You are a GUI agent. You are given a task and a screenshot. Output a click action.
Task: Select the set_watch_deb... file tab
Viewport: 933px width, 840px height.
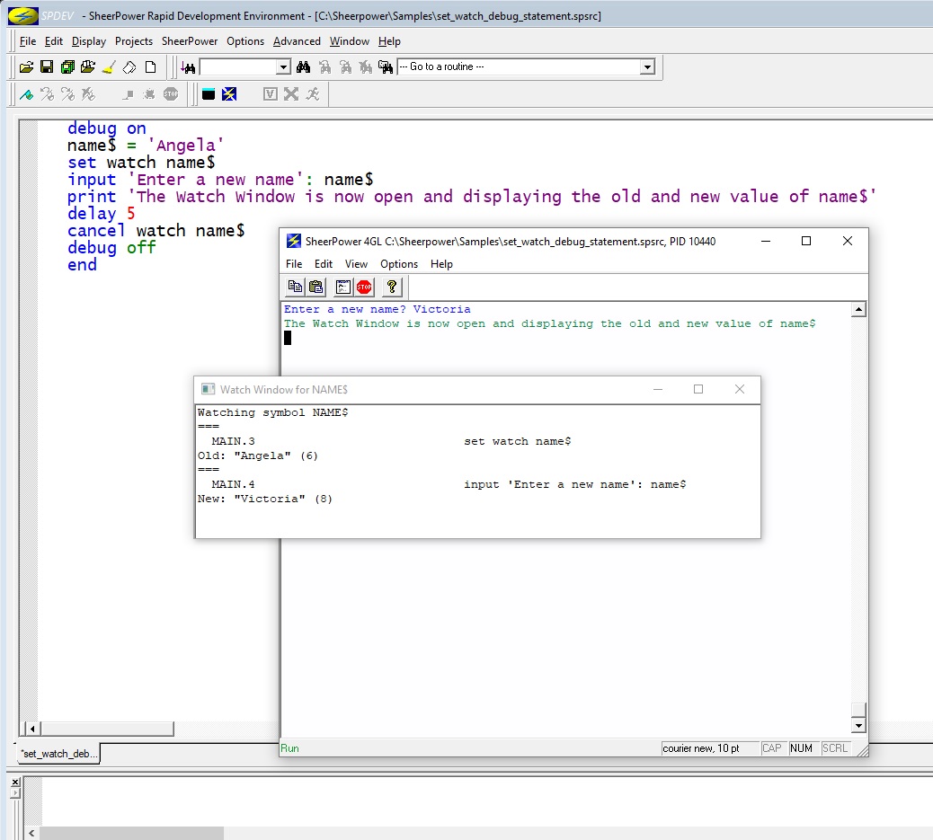click(58, 753)
